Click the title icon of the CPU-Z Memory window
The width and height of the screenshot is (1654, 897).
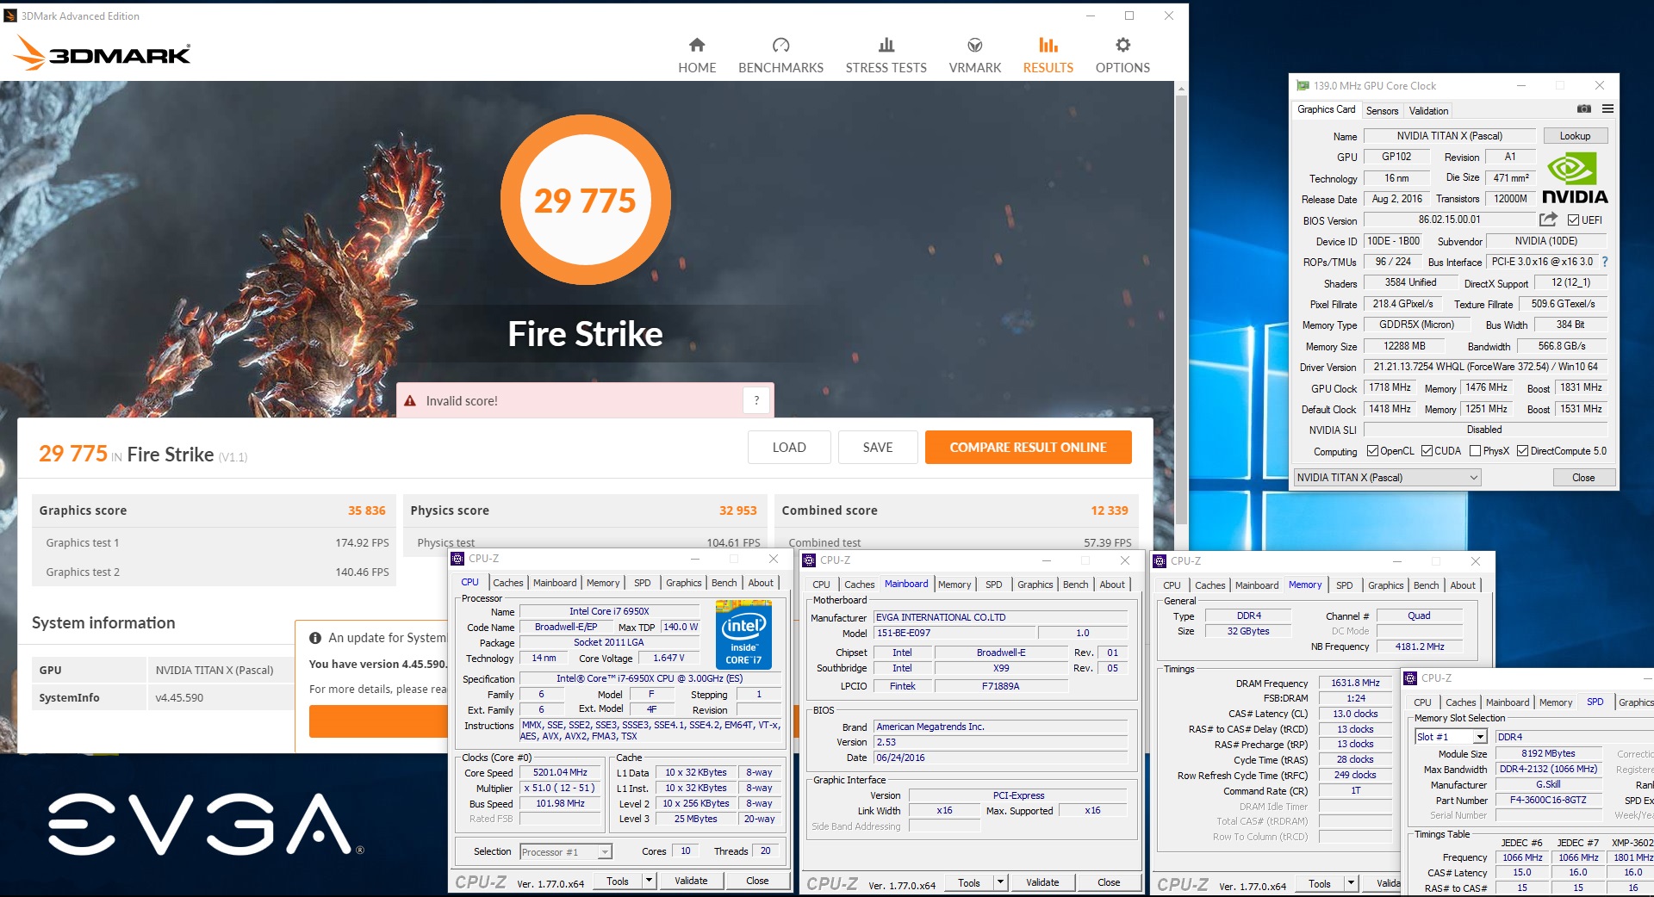coord(1160,561)
